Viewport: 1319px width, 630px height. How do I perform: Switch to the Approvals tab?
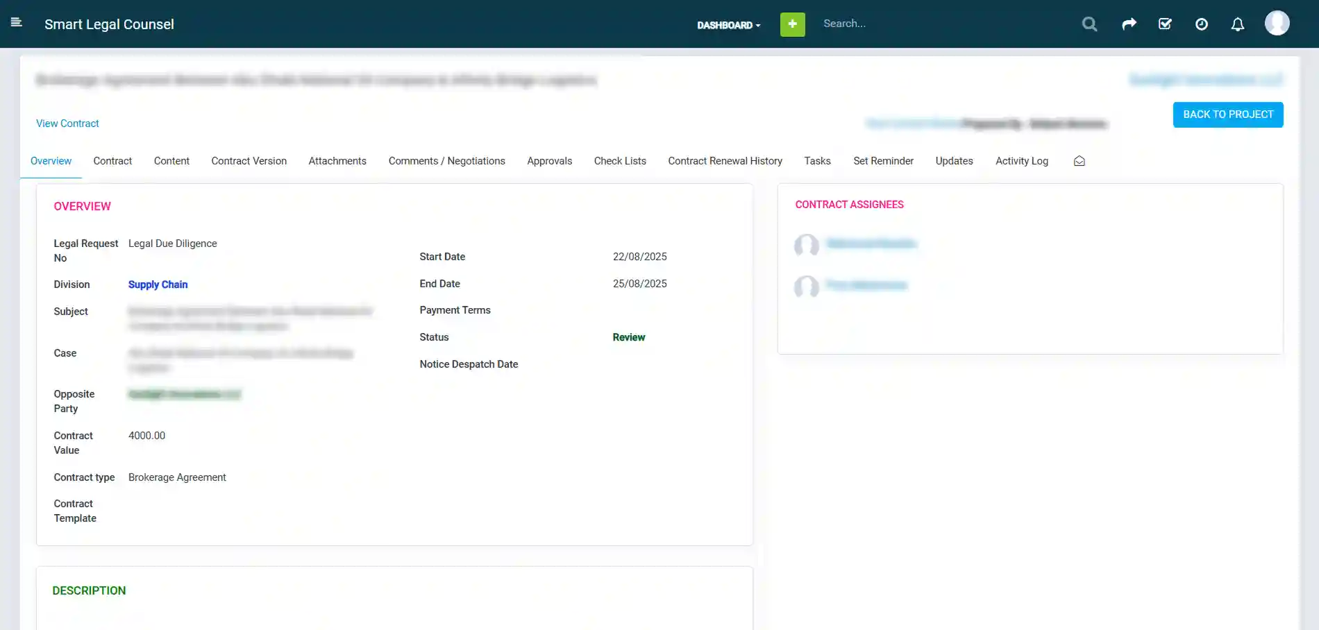pyautogui.click(x=549, y=161)
